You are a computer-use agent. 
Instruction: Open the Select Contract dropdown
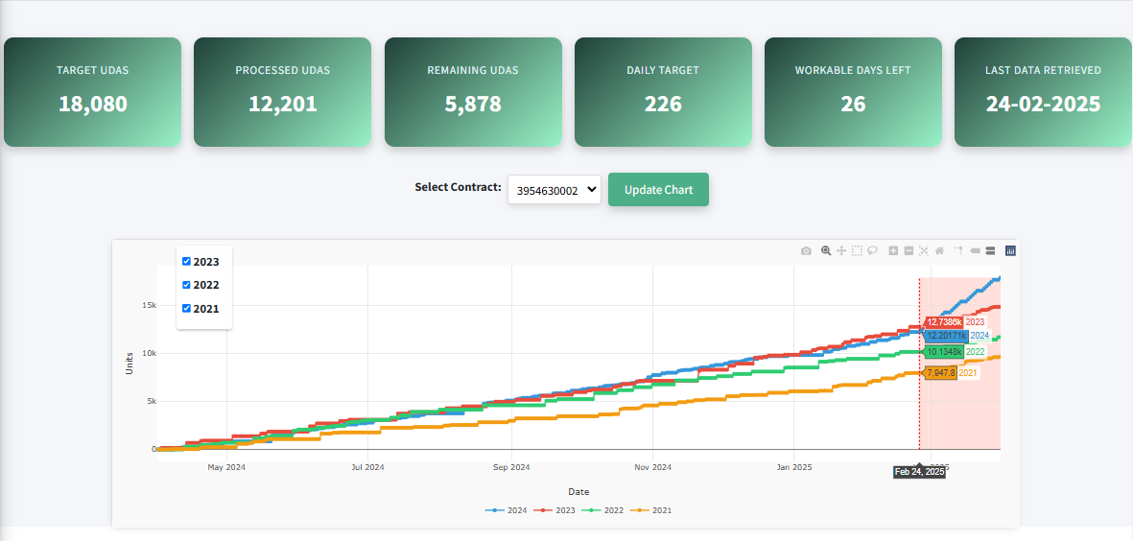tap(554, 190)
